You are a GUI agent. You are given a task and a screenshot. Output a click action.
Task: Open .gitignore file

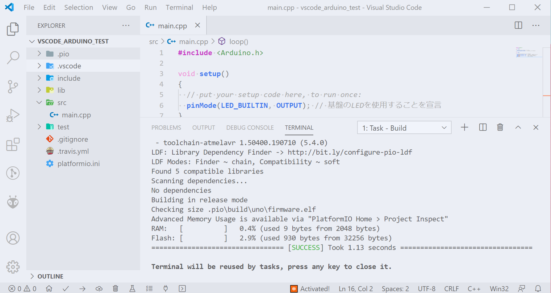(x=83, y=139)
